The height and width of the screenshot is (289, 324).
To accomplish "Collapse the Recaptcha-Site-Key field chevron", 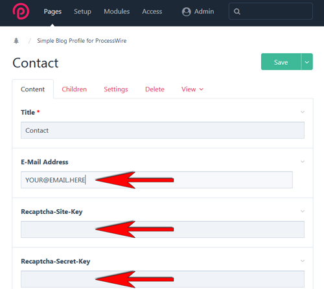I will pos(303,211).
